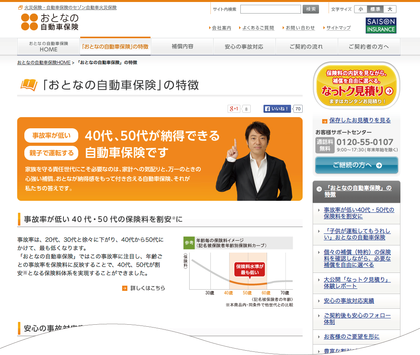Open sidebar link 大公開「なっトク見積り」体験レポート
This screenshot has height=355, width=420.
[x=357, y=283]
